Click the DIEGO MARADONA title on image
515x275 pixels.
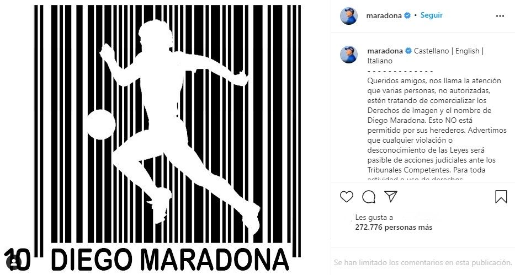[170, 260]
